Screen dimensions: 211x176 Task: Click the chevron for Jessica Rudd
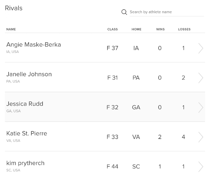200,107
